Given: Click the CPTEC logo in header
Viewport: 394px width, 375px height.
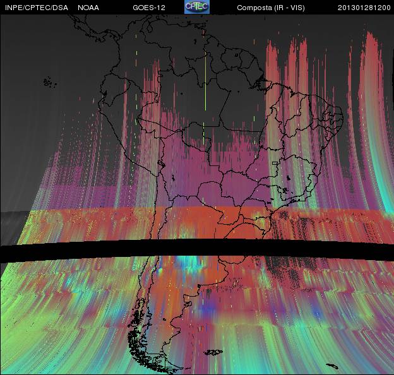Looking at the screenshot, I should click(197, 7).
